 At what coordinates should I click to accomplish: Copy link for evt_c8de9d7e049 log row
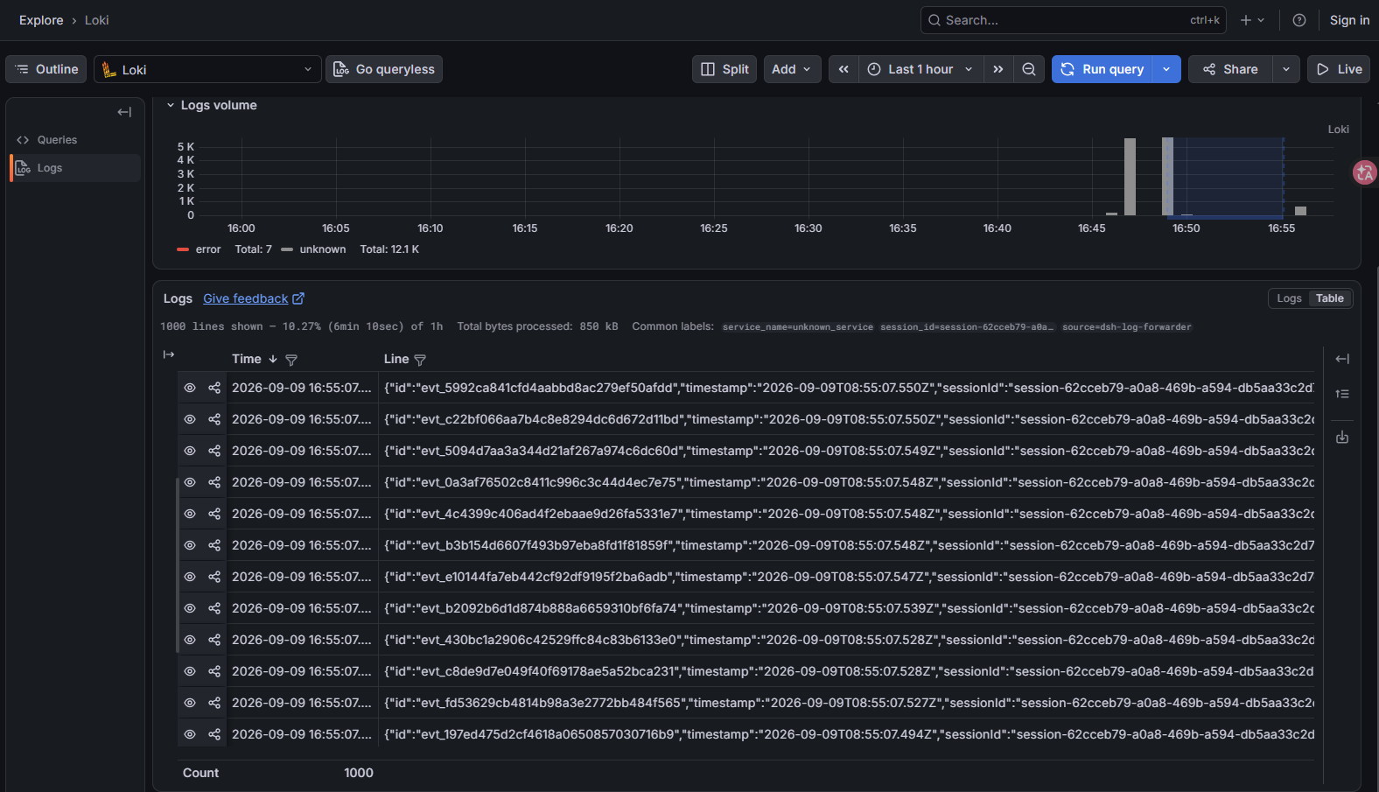point(214,671)
